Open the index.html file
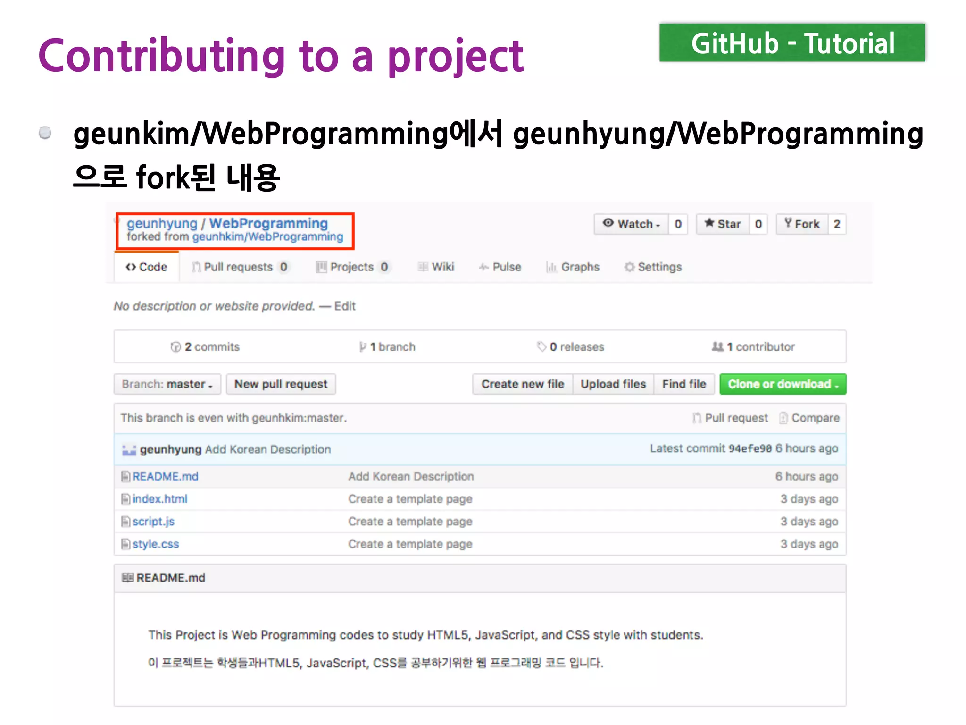966x725 pixels. 159,499
